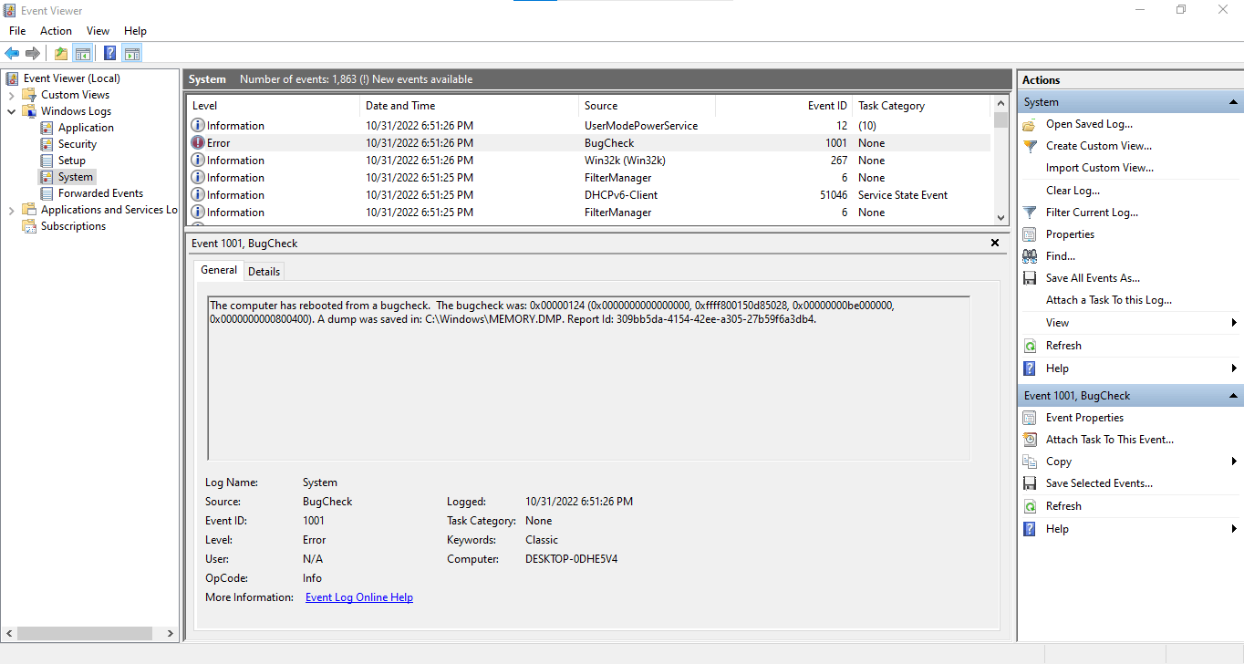Image resolution: width=1244 pixels, height=664 pixels.
Task: Collapse the System actions section
Action: click(1234, 102)
